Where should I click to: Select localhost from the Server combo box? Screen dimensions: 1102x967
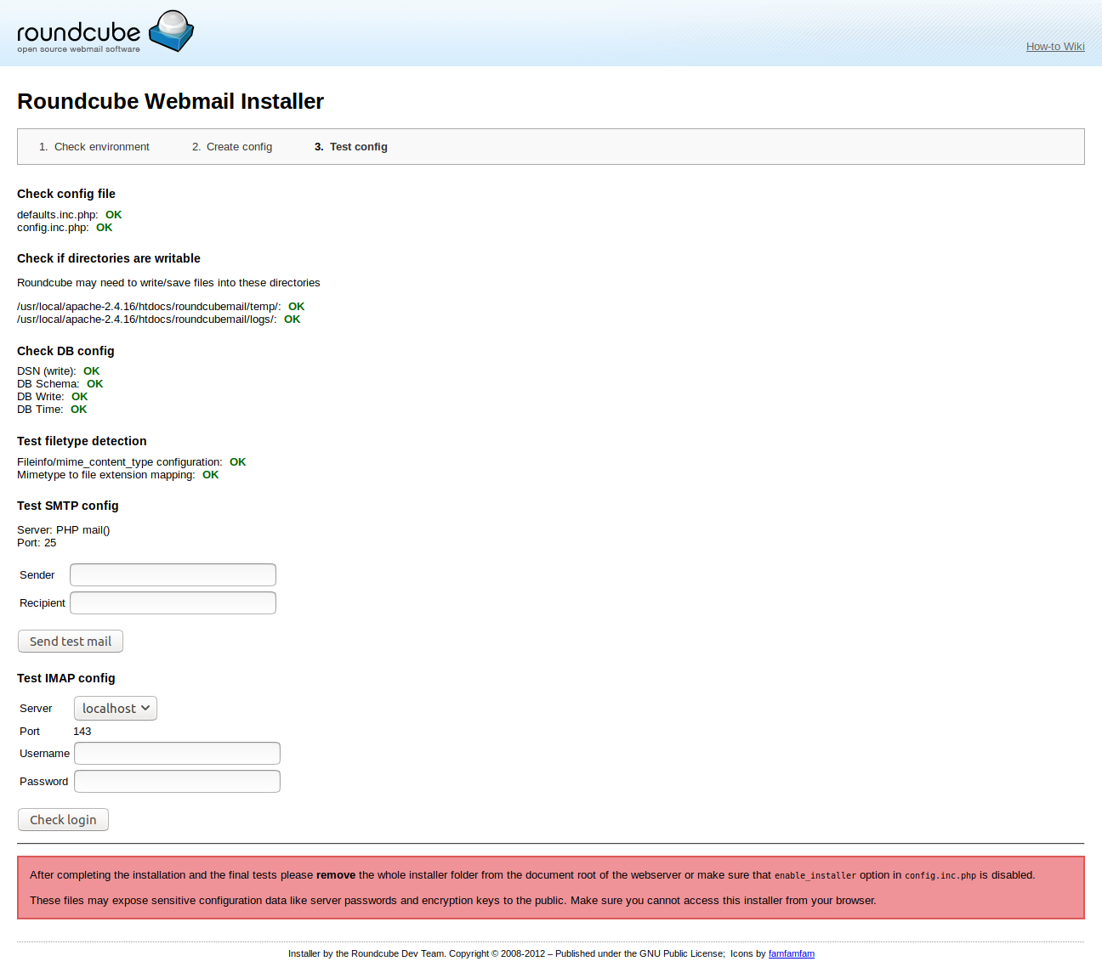(x=115, y=708)
